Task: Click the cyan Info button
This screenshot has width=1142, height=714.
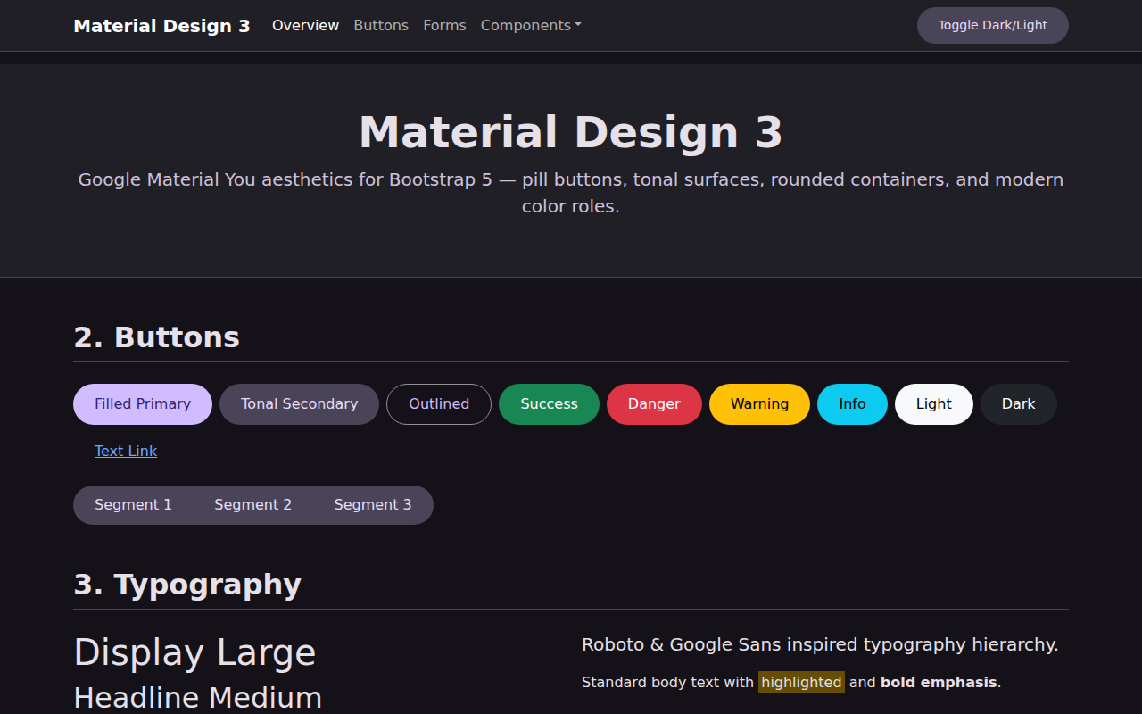Action: click(x=852, y=404)
